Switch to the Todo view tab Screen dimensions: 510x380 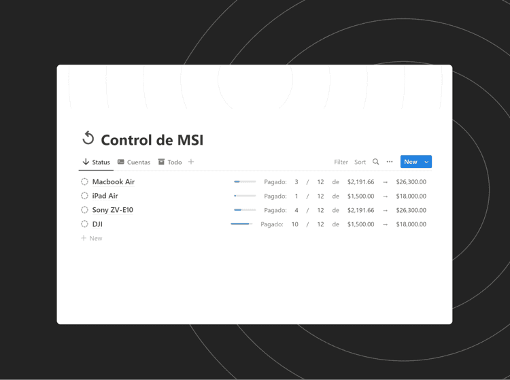[x=170, y=162]
